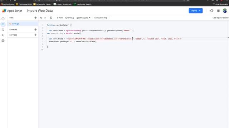Click the queryString variable in code
Viewport: 229px width, 128px height.
pyautogui.click(x=57, y=33)
